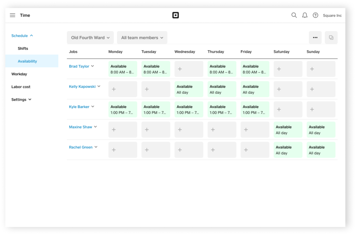Add Kelly Kapowski's Monday availability

coord(123,89)
